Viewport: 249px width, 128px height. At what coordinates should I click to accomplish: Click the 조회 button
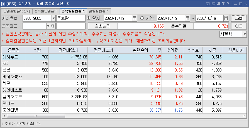coord(239,18)
